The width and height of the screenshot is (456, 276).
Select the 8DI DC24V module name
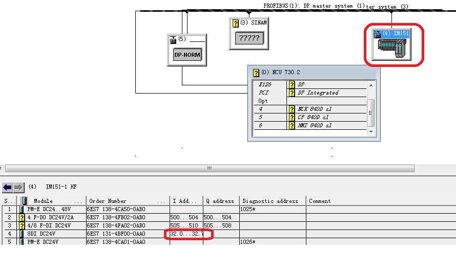pos(41,234)
